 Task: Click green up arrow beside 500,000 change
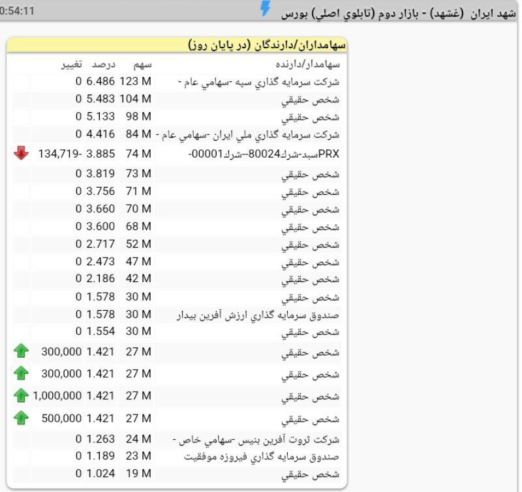pyautogui.click(x=21, y=418)
